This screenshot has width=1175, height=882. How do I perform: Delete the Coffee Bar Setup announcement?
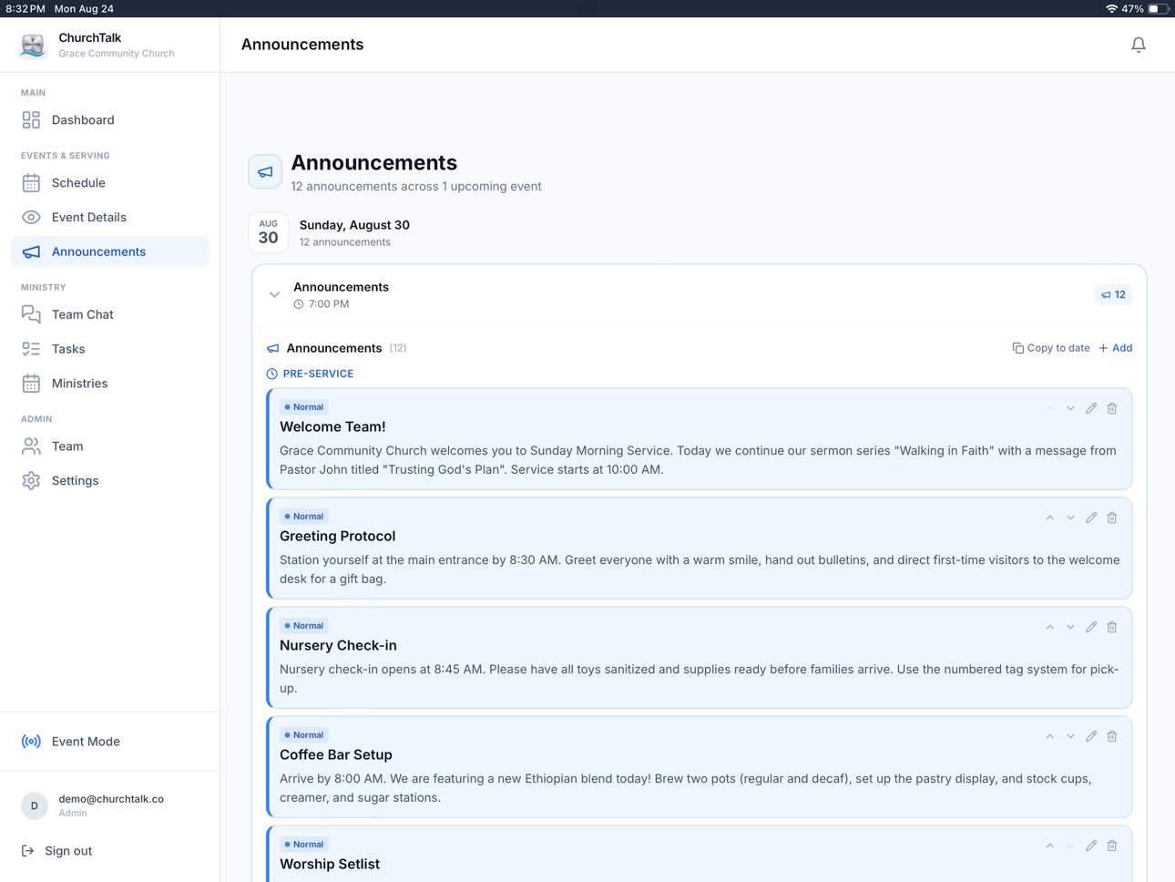(1112, 737)
